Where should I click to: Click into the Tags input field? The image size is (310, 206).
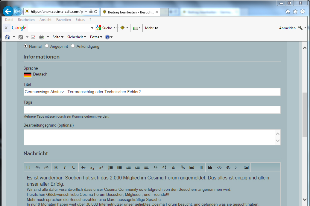152,110
